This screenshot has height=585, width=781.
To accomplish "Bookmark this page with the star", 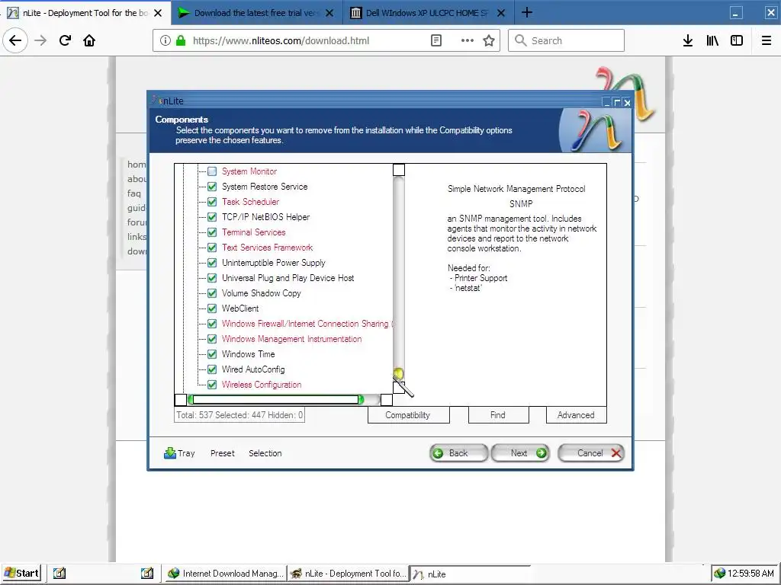I will (489, 40).
